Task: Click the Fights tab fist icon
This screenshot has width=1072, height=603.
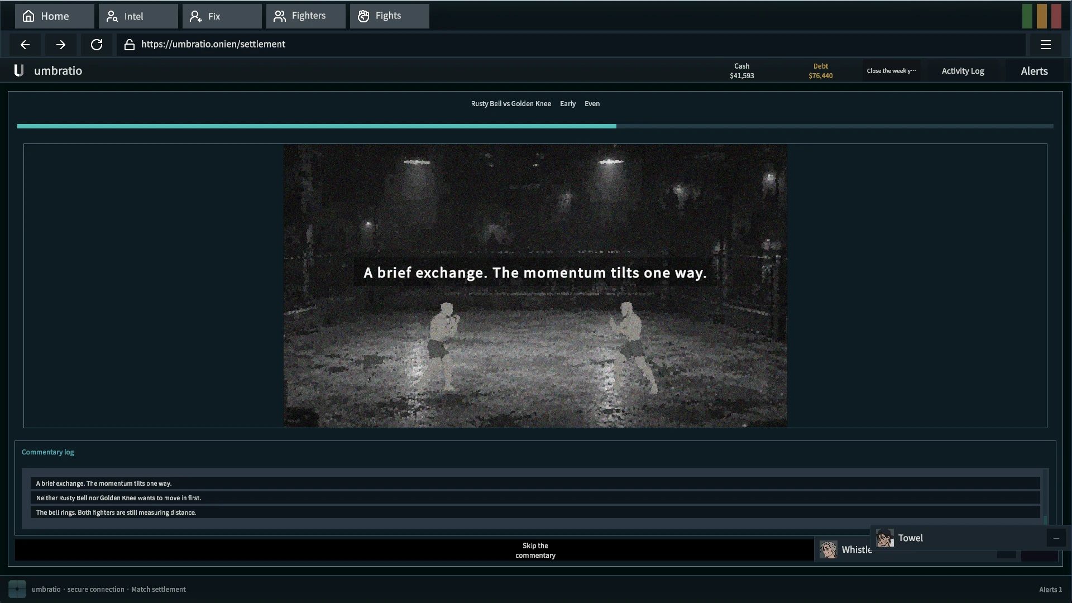Action: pyautogui.click(x=363, y=16)
